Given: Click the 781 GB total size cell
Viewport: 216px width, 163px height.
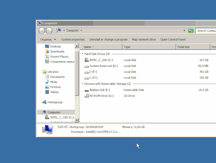Looking at the screenshot, I should [204, 72].
